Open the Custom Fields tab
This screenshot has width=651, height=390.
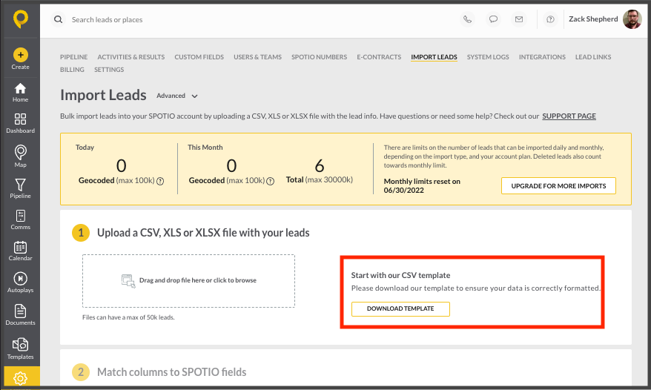tap(199, 57)
